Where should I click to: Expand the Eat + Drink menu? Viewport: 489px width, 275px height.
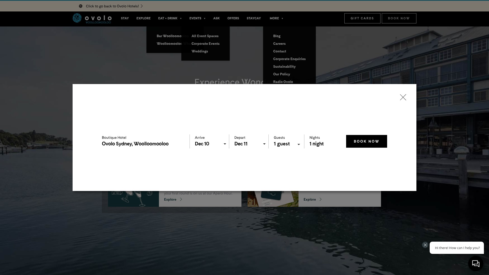tap(170, 18)
